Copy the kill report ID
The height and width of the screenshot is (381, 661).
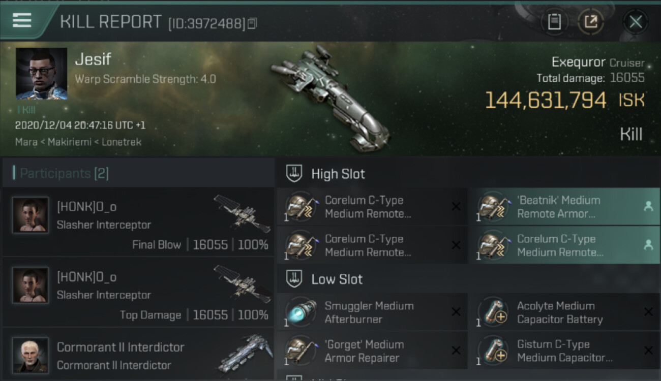coord(252,23)
